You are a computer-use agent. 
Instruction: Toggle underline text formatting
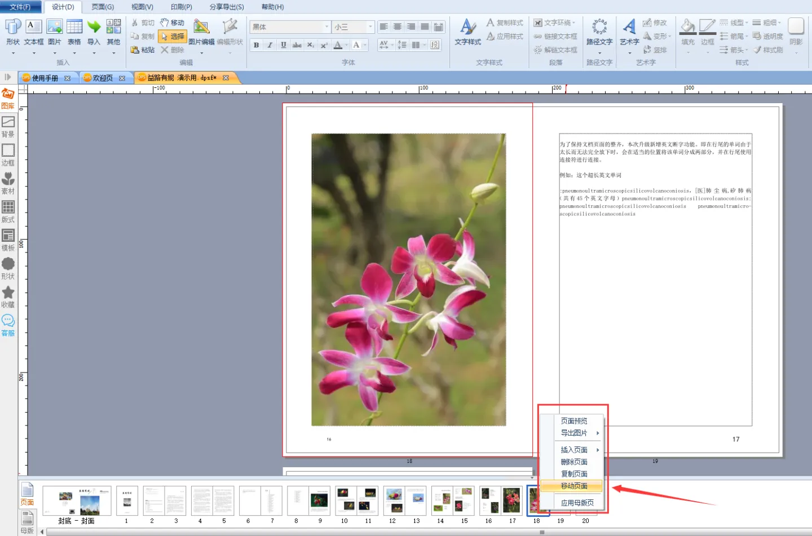(x=284, y=45)
